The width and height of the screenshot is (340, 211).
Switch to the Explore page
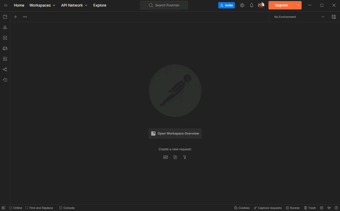tap(100, 5)
